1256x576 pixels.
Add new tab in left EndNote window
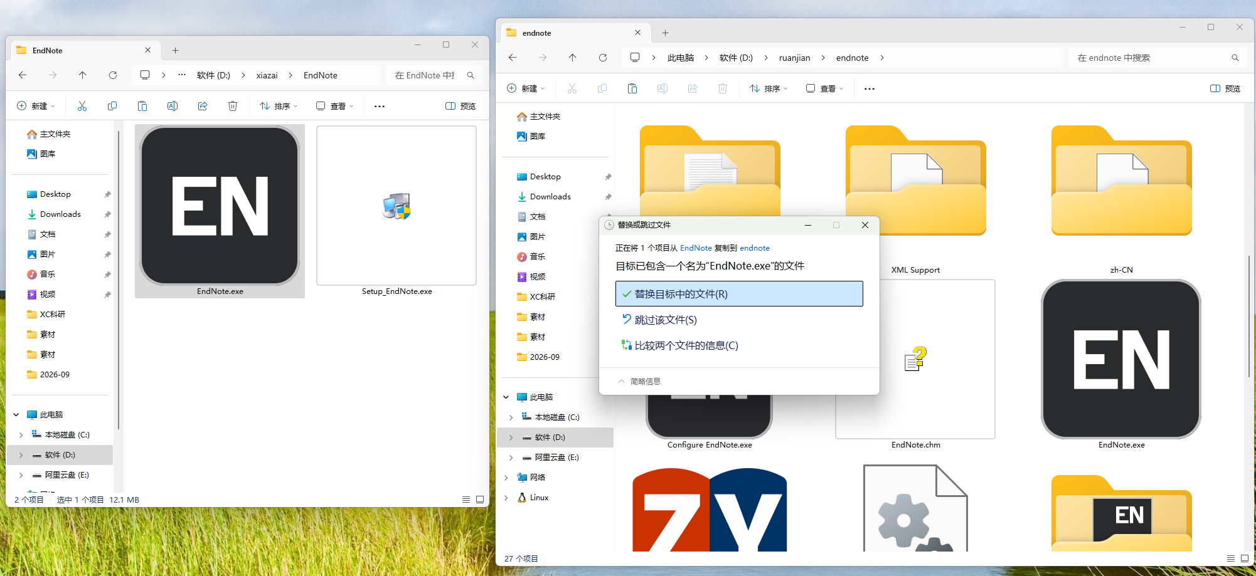click(x=176, y=50)
